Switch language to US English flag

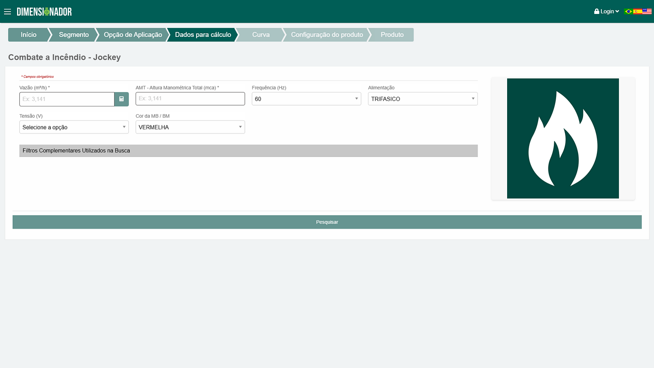point(647,12)
